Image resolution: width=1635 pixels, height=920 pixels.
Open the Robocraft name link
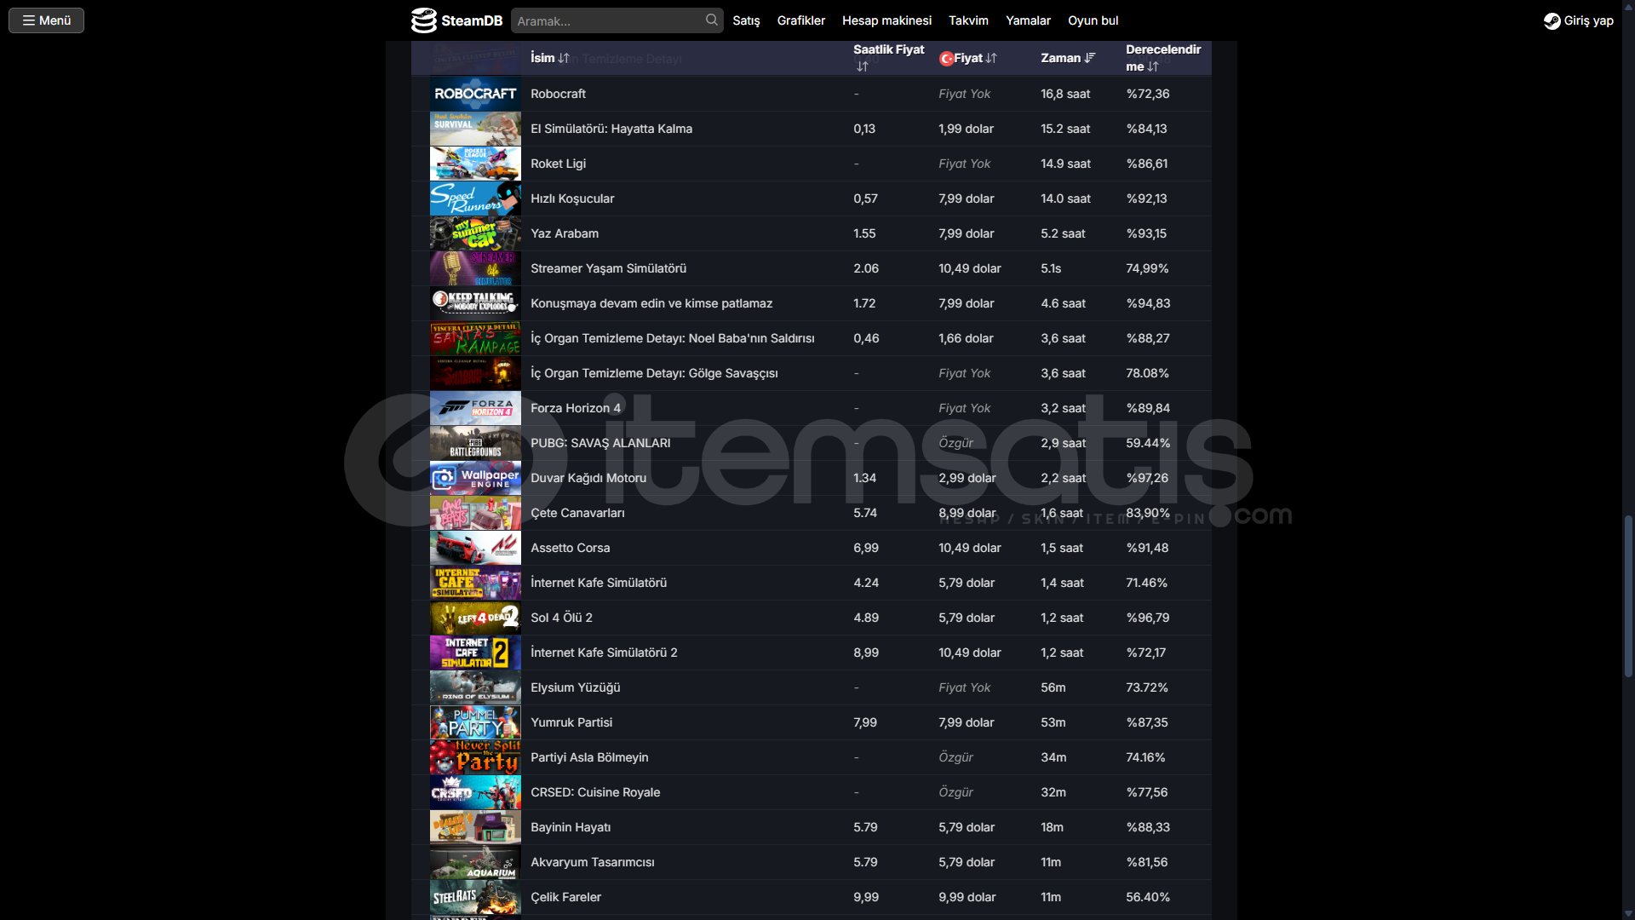[x=558, y=94]
